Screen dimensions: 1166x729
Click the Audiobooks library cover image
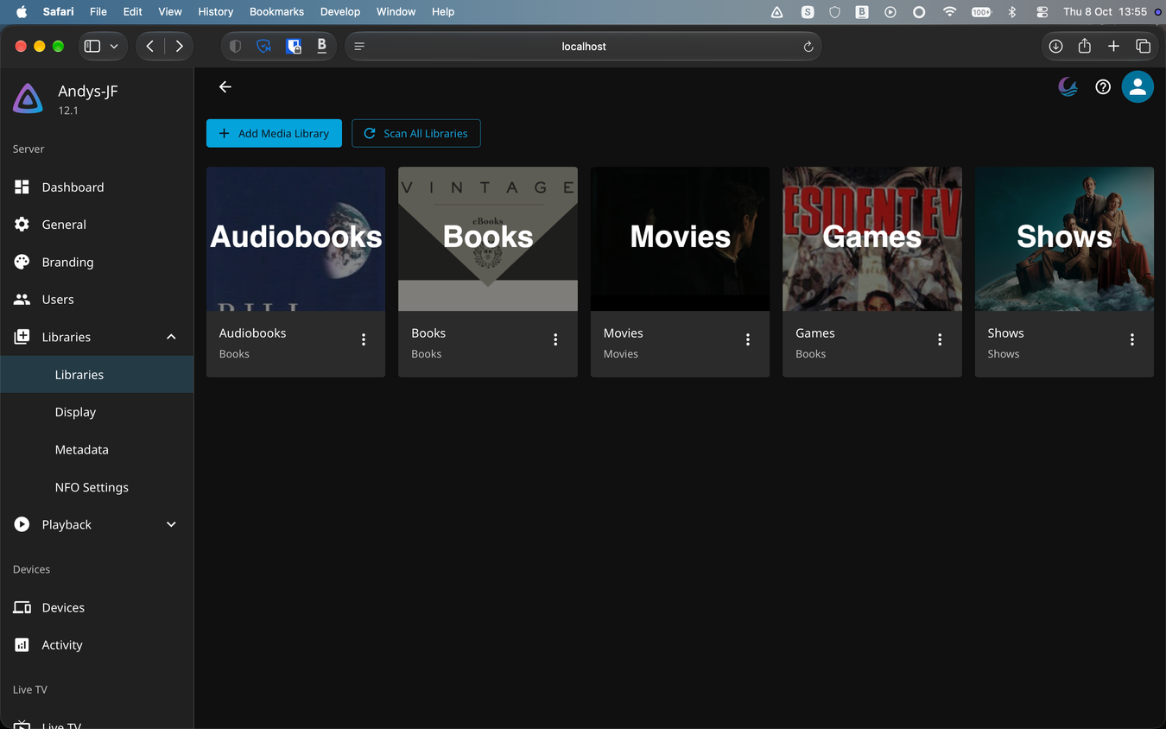tap(295, 239)
